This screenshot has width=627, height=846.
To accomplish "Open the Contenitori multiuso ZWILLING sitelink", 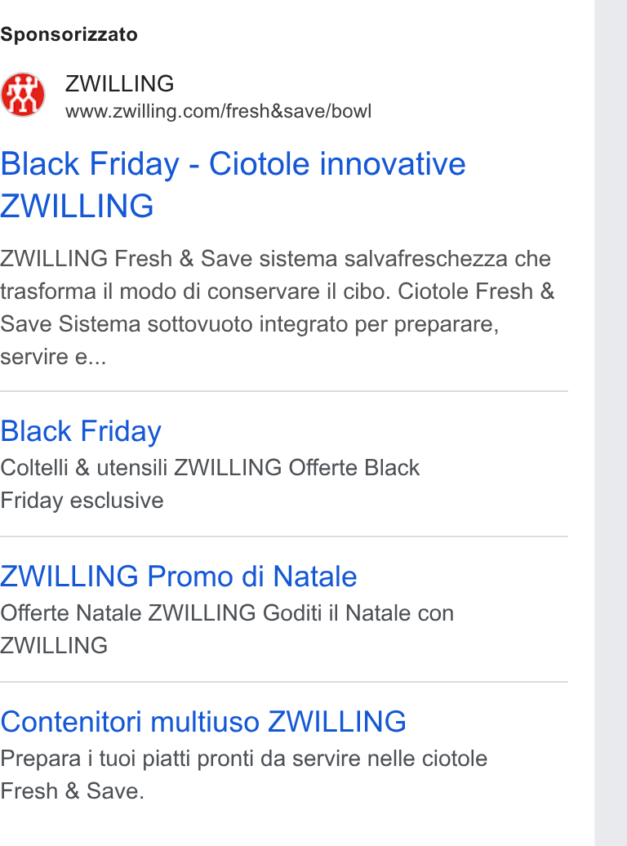I will point(203,721).
